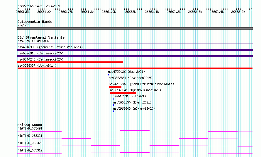Screen dimensions: 261x157
Task: Open the MIAT|NR_033321 transcript label
Action: point(30,136)
